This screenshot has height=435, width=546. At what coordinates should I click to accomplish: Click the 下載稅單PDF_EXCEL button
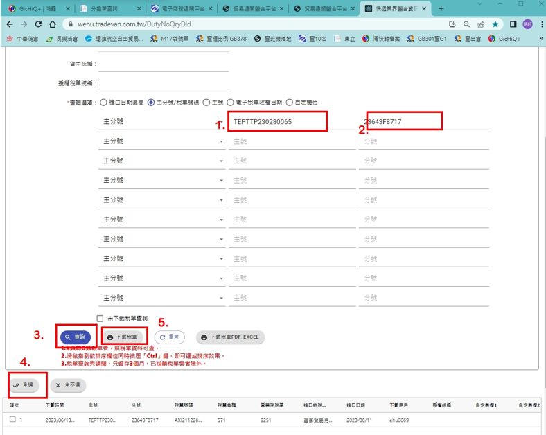231,337
